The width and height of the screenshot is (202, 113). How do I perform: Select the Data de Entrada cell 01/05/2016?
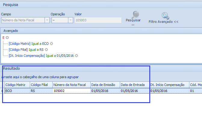[135, 91]
